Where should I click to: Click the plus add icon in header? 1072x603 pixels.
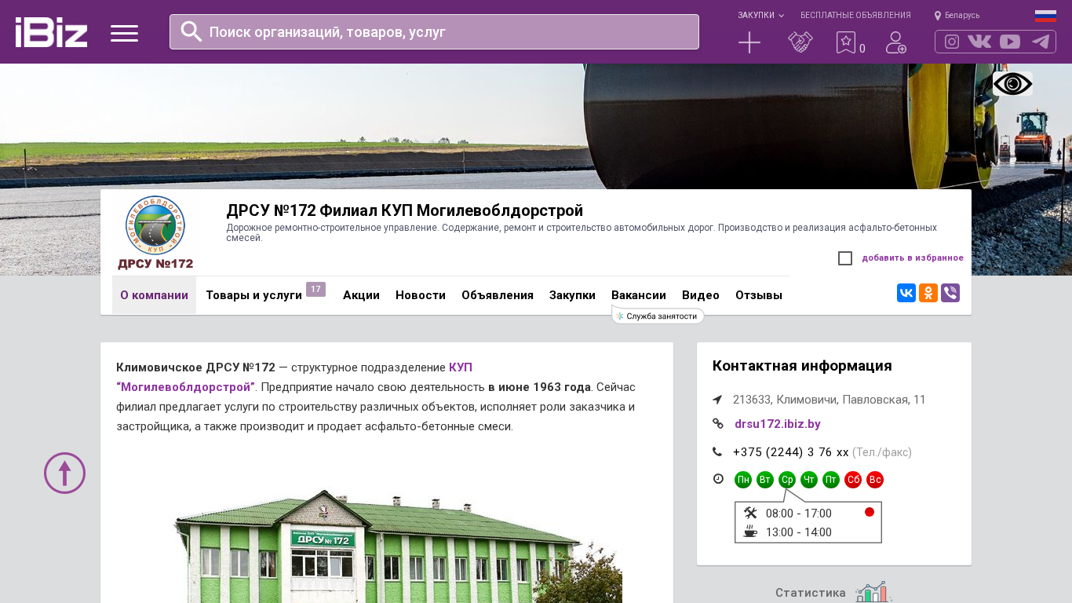(x=749, y=42)
